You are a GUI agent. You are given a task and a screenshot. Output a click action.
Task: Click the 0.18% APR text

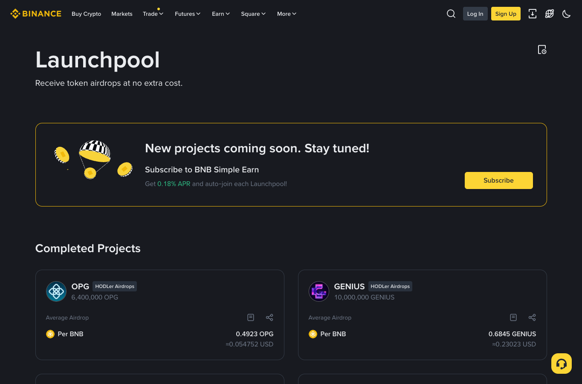[174, 184]
